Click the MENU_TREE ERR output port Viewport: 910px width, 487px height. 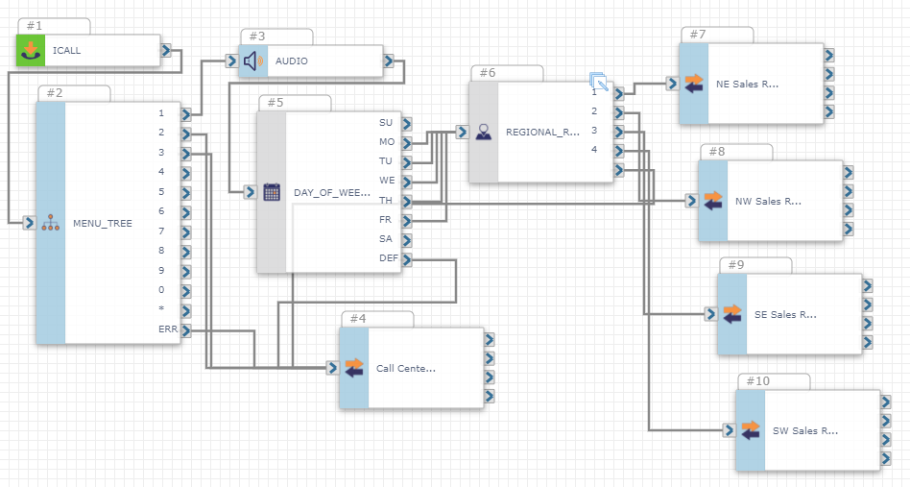pyautogui.click(x=185, y=330)
